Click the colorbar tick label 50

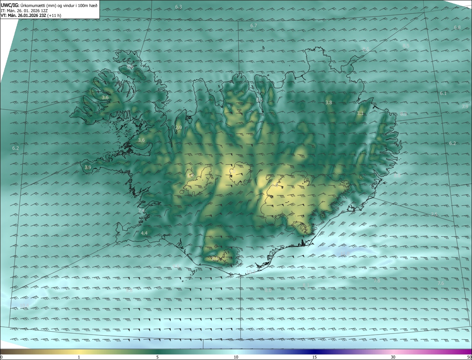point(469,357)
